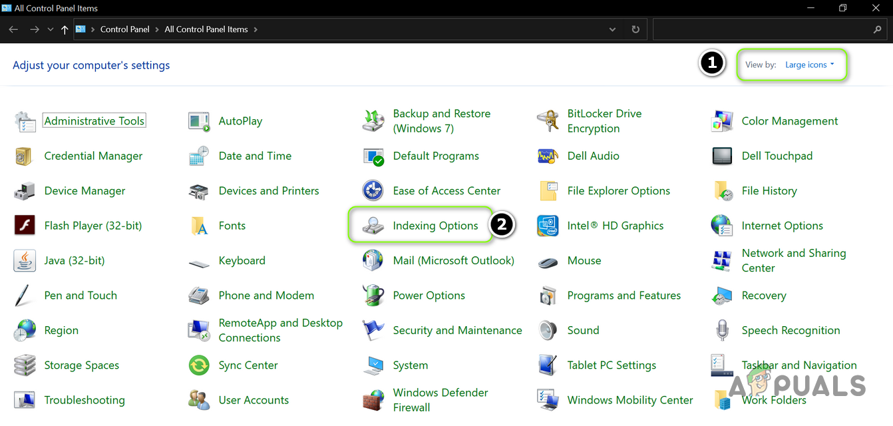Expand the chevron after All Control Panel Items
Image resolution: width=893 pixels, height=426 pixels.
tap(256, 30)
